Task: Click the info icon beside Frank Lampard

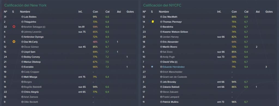Action: click(161, 97)
